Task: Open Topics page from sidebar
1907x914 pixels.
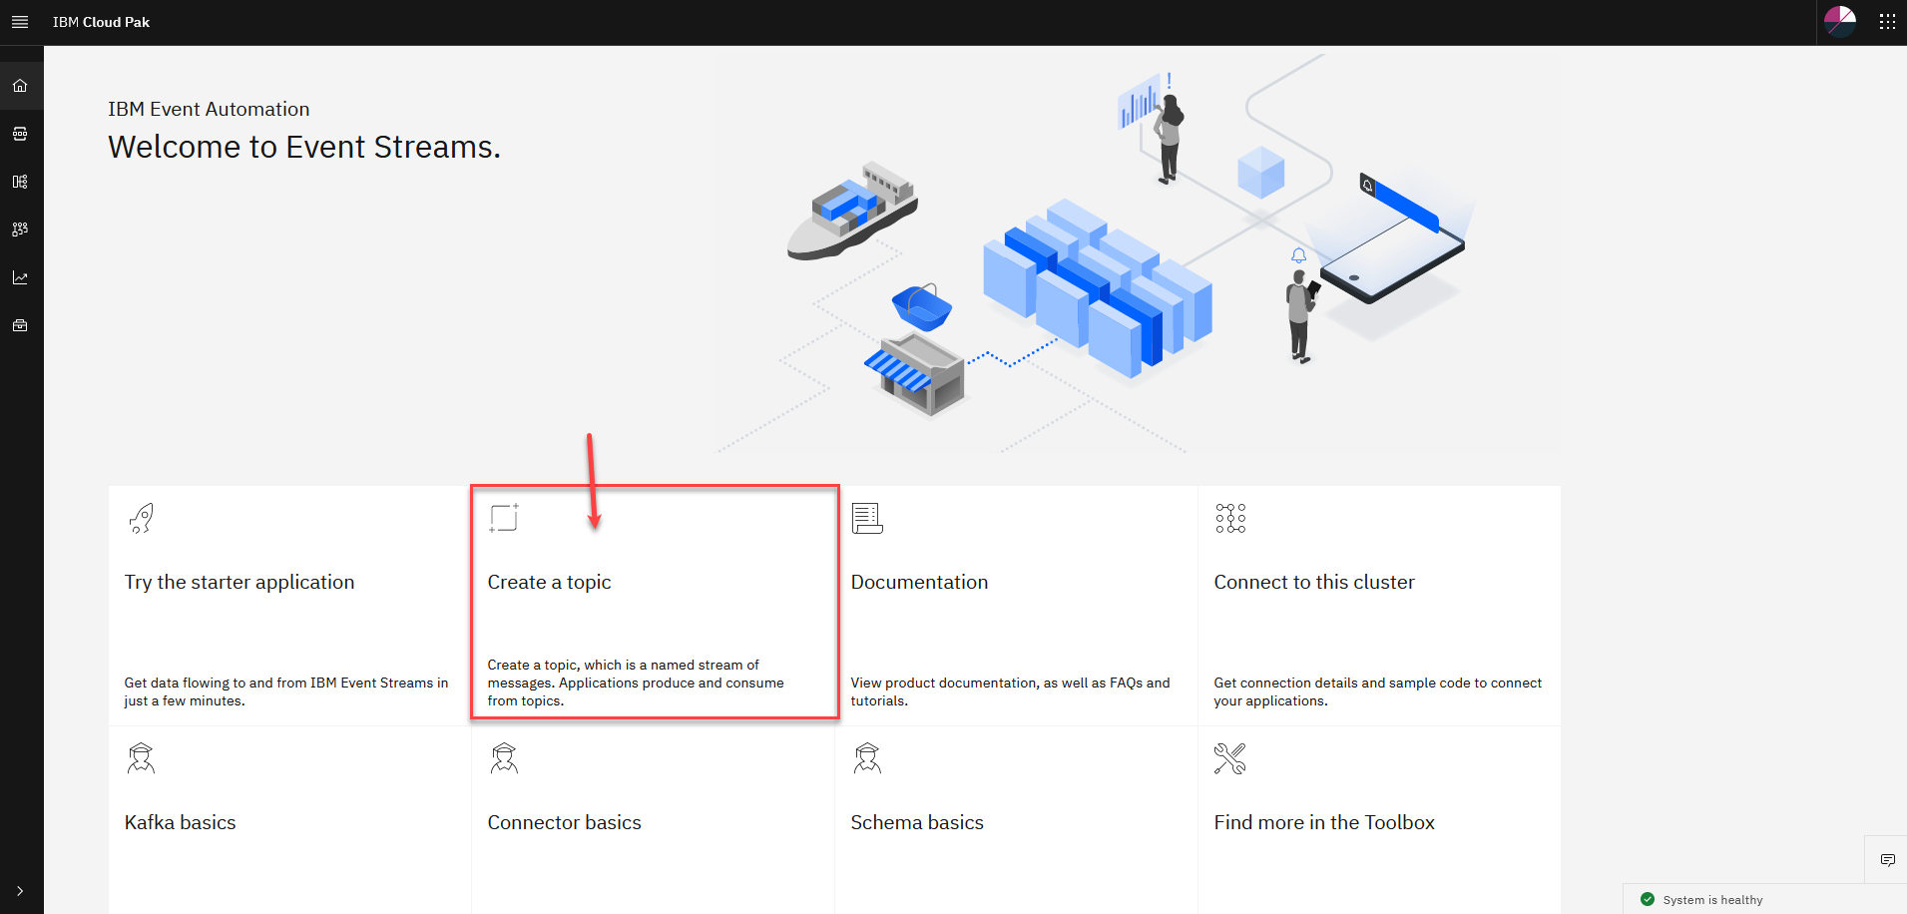Action: [20, 134]
